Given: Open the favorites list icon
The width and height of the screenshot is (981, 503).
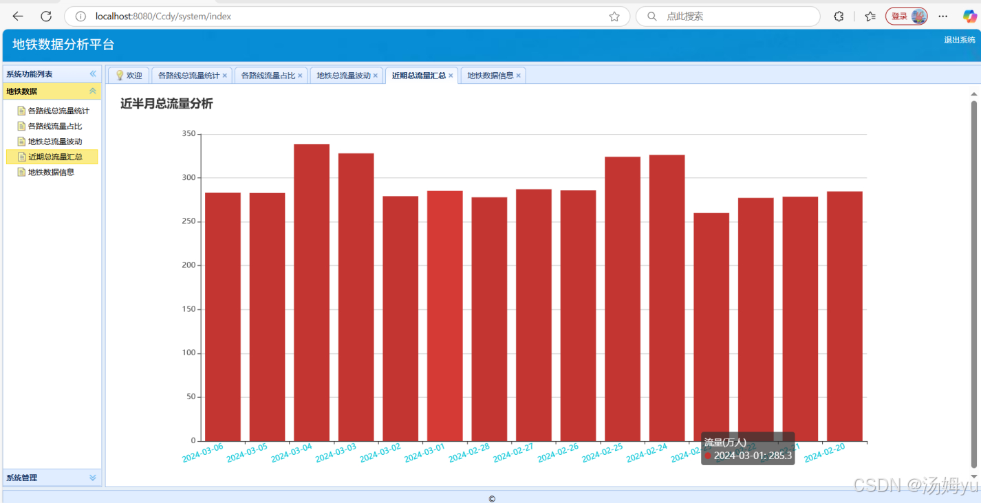Looking at the screenshot, I should (870, 16).
